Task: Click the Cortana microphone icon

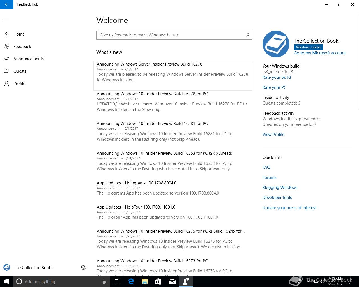Action: tap(104, 281)
